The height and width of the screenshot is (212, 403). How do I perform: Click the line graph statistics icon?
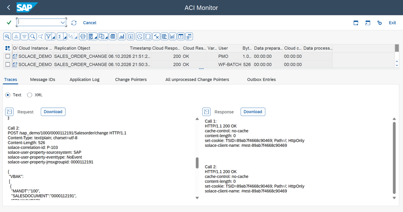point(173,37)
